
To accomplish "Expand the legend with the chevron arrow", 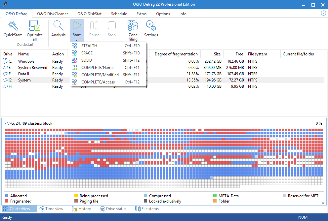I will click(x=323, y=203).
